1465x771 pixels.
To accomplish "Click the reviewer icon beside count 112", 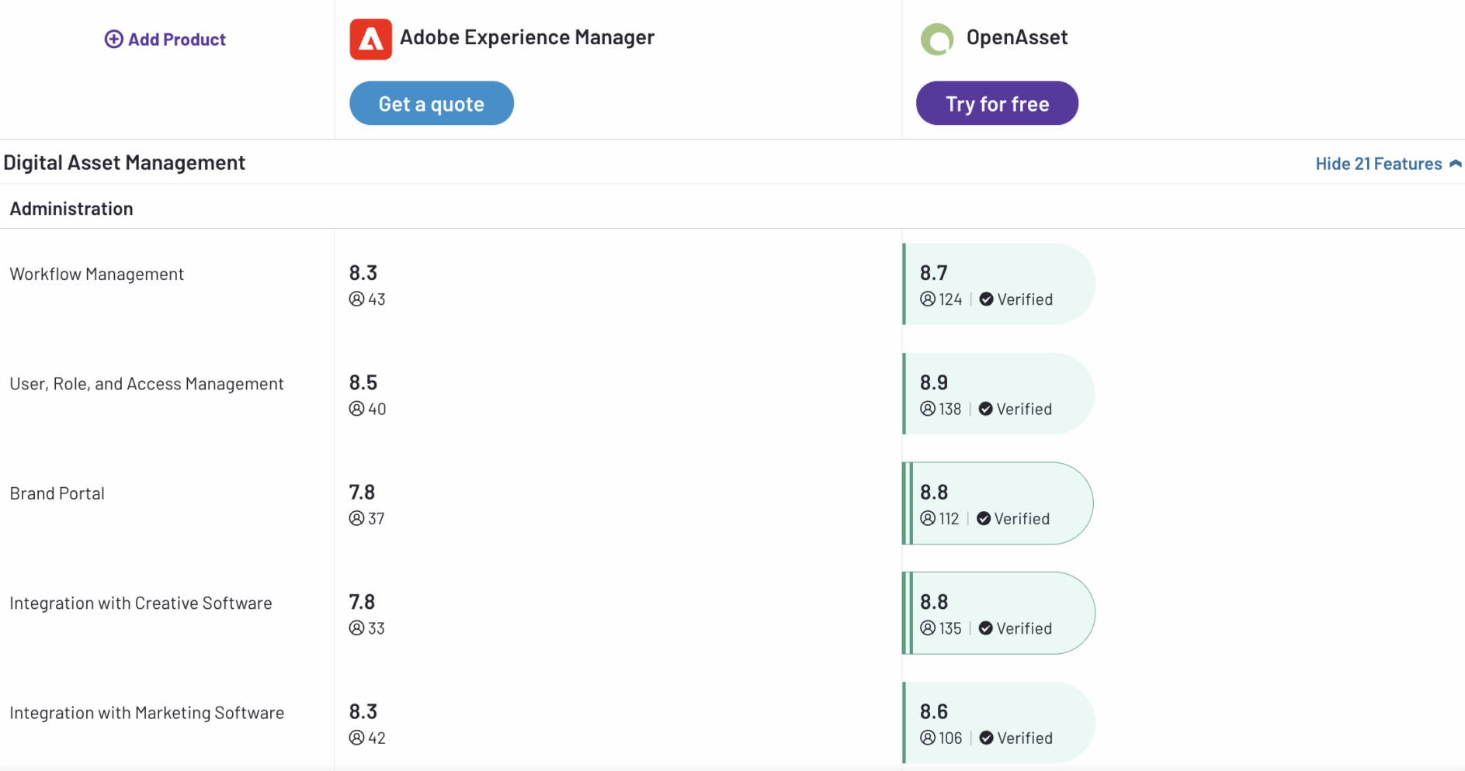I will point(928,518).
